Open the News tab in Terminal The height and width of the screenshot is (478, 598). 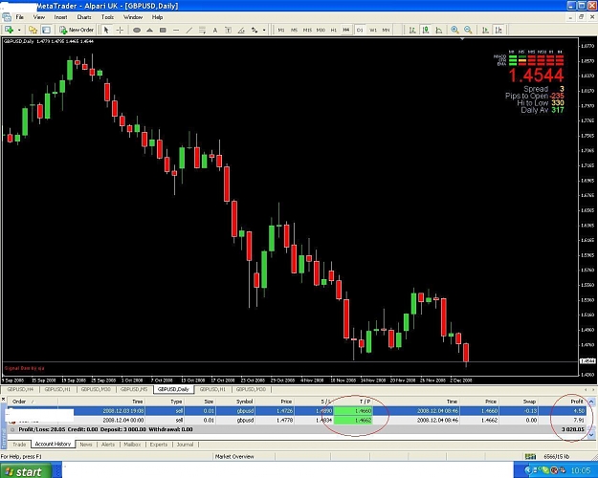(86, 445)
